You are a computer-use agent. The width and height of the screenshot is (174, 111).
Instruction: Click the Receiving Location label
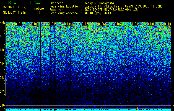point(64,6)
